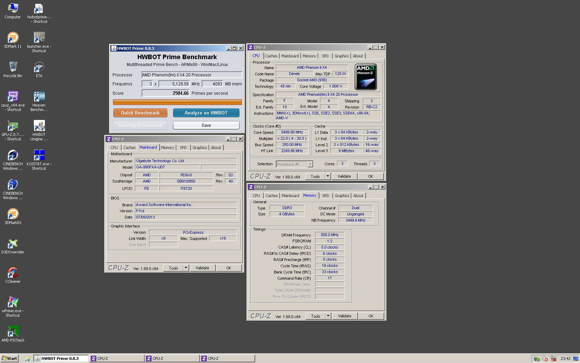
Task: Click the Score field showing 2584.66
Action: (x=166, y=93)
